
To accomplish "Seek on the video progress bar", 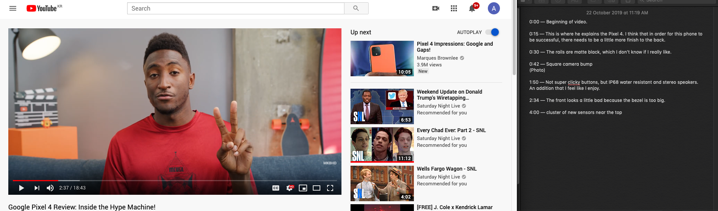I will coord(175,180).
